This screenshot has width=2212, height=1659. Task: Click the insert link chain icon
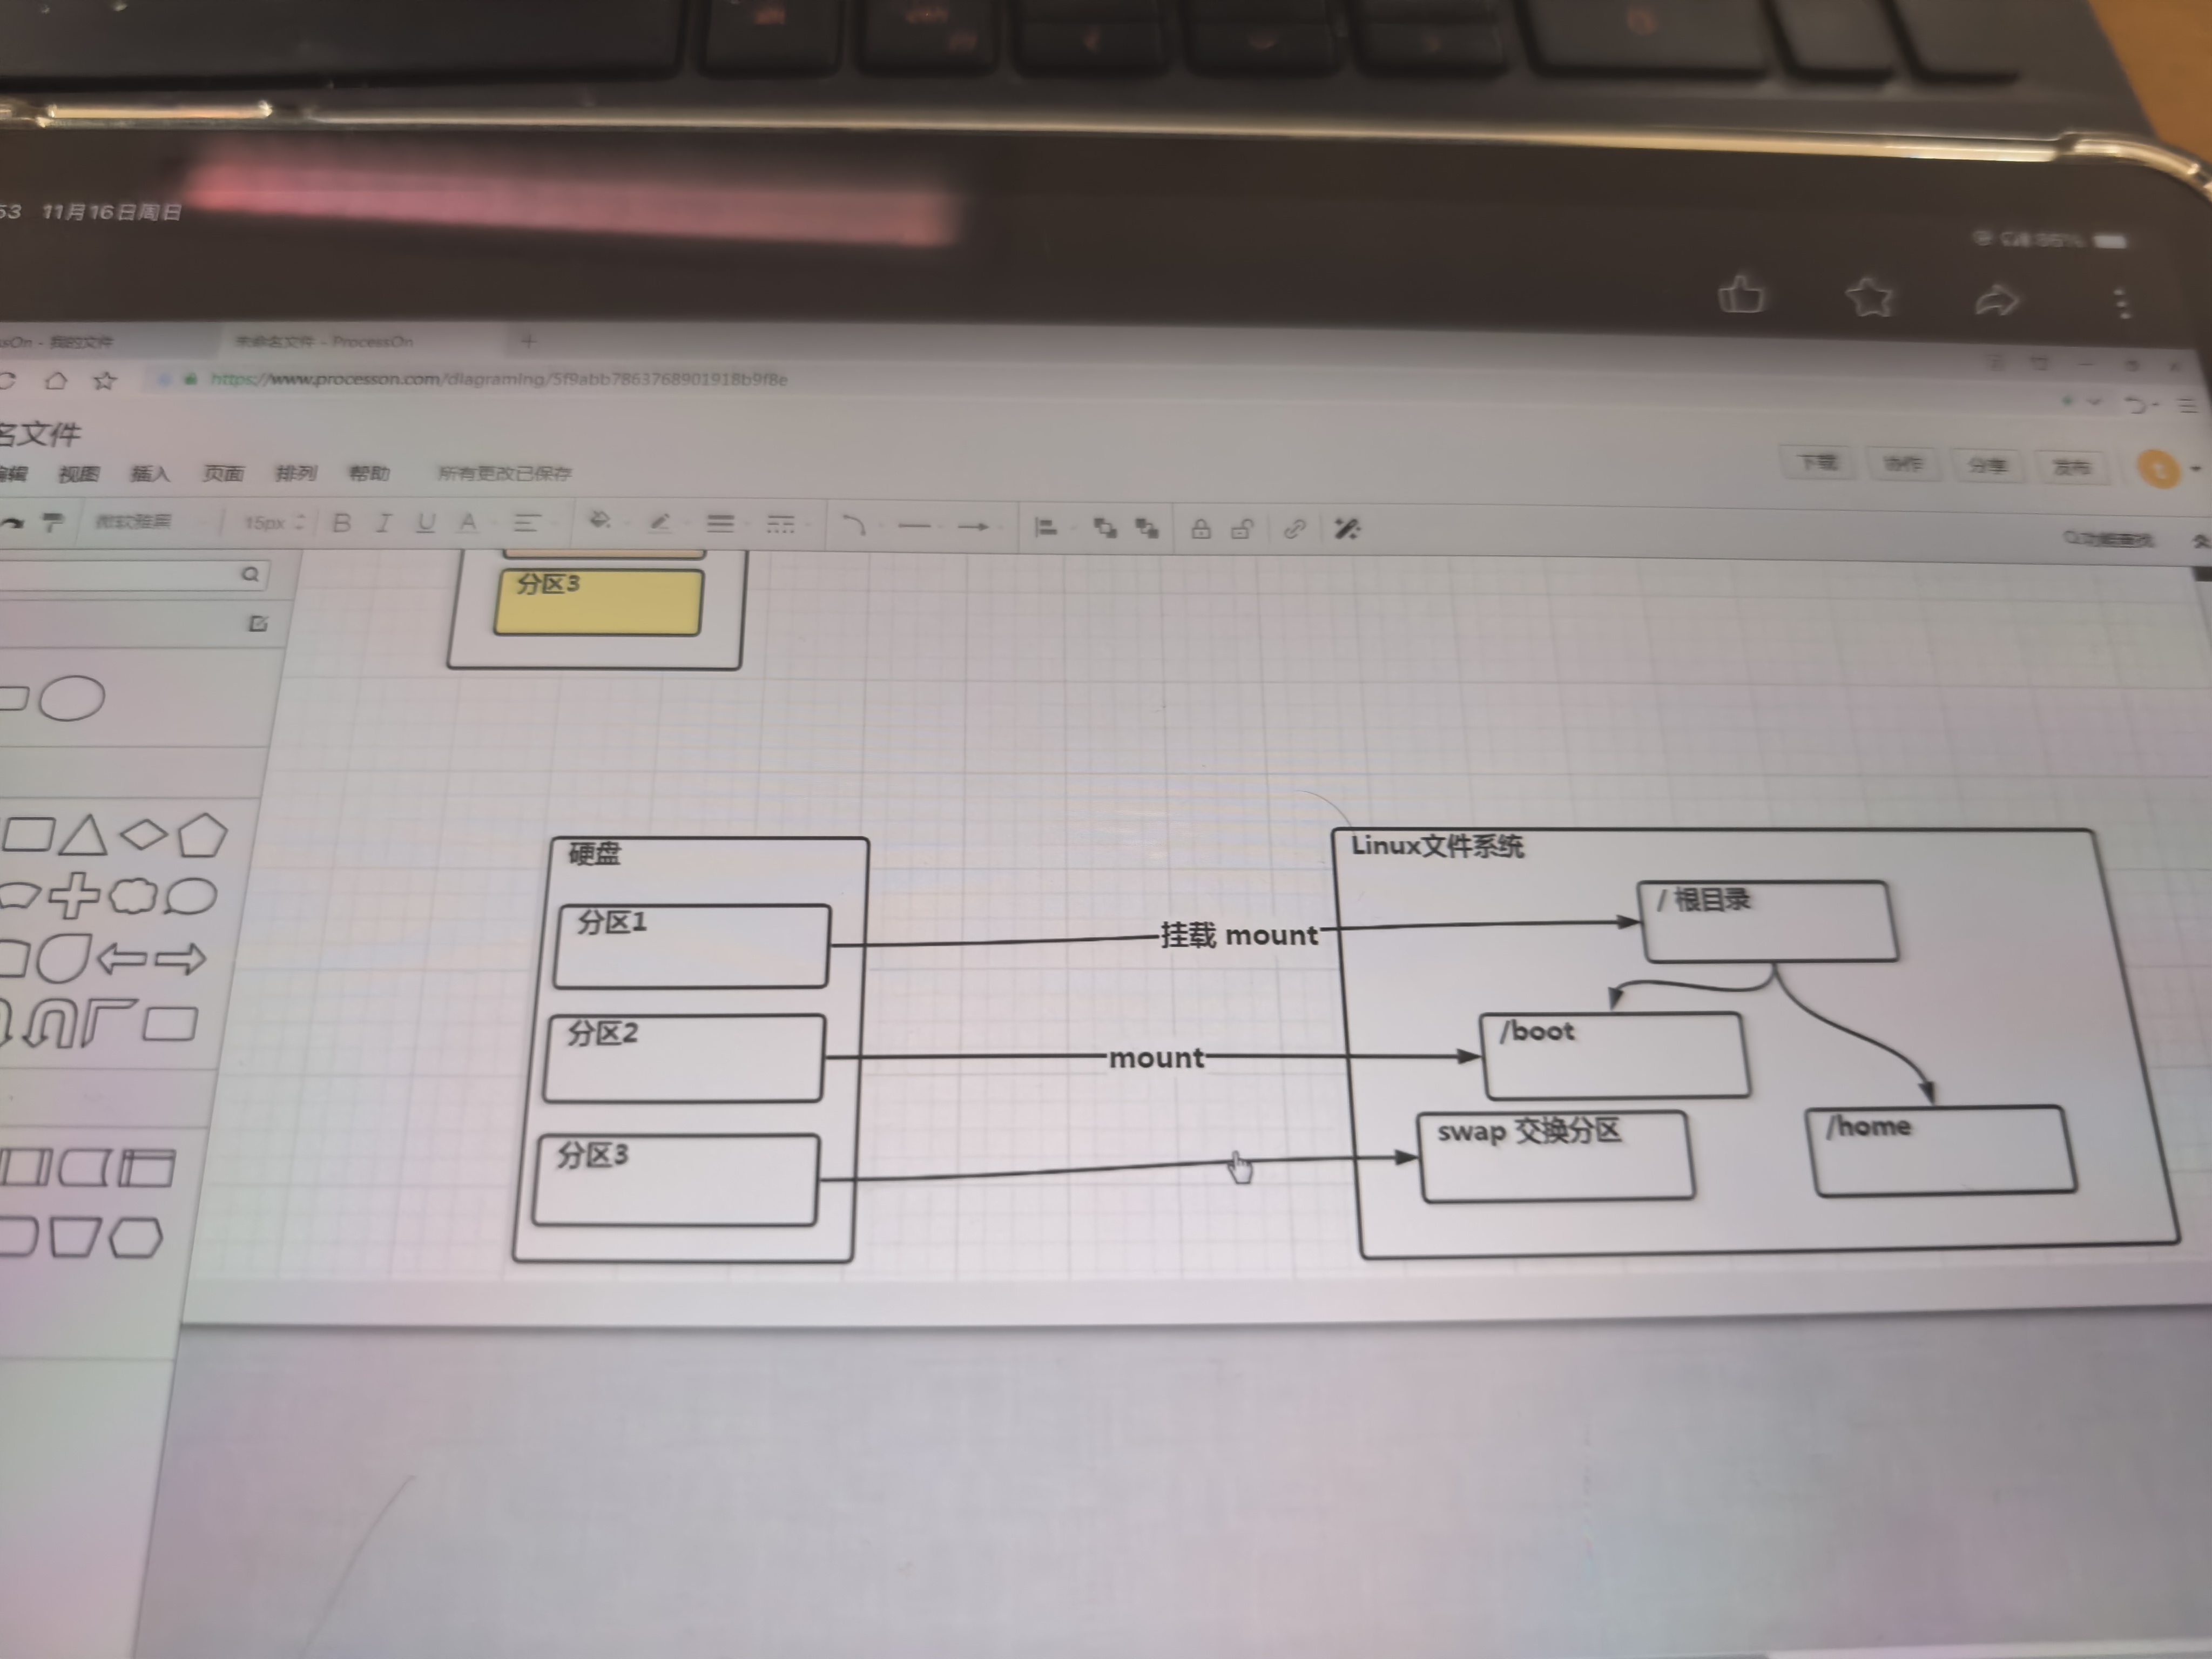1294,528
